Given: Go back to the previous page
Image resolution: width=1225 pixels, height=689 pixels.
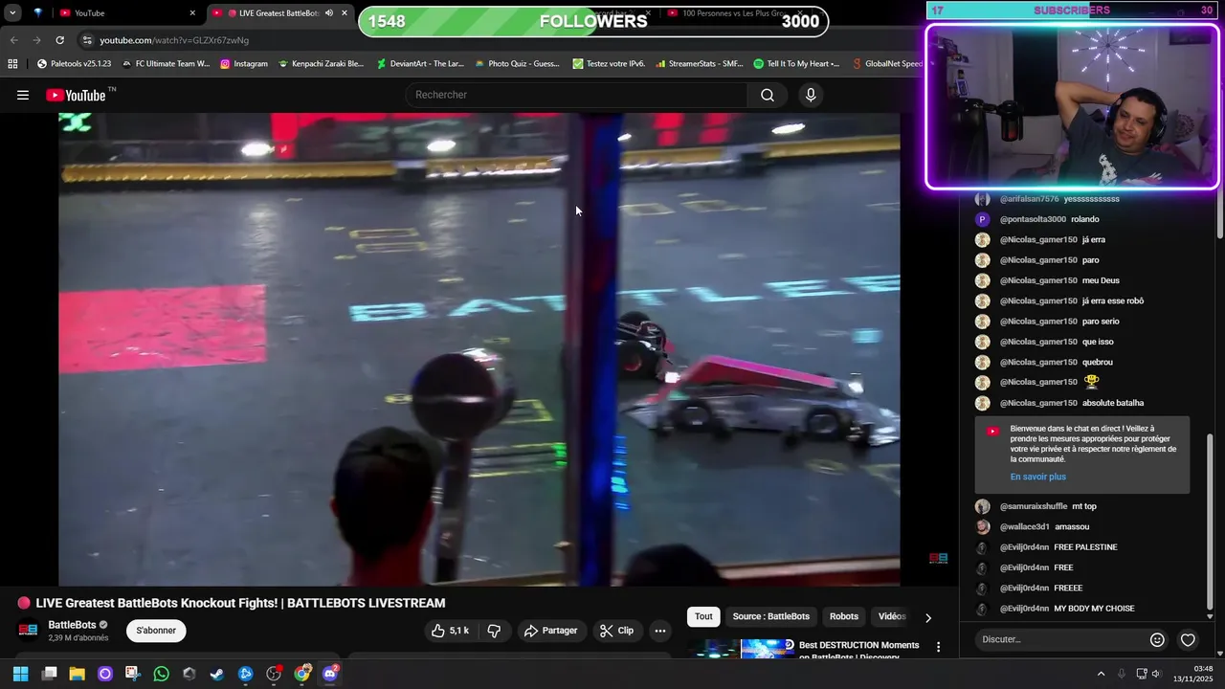Looking at the screenshot, I should point(13,40).
